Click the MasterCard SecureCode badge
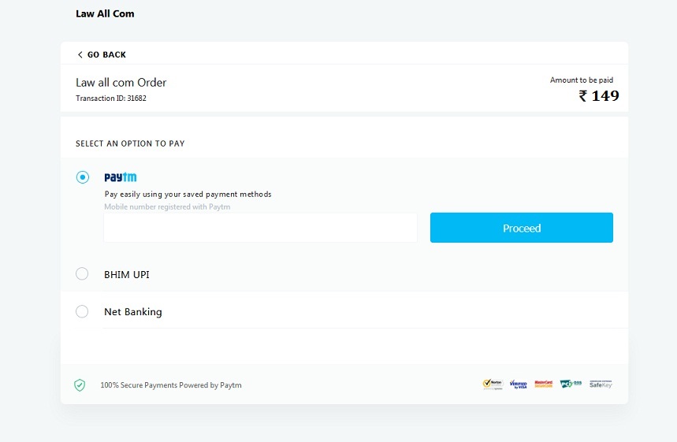 coord(544,384)
